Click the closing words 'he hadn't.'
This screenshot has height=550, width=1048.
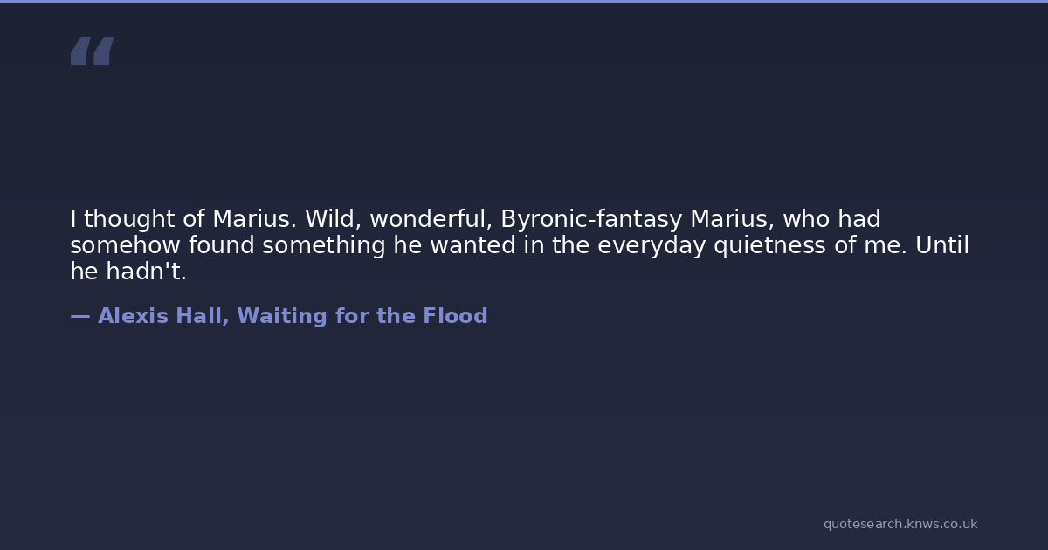click(128, 272)
